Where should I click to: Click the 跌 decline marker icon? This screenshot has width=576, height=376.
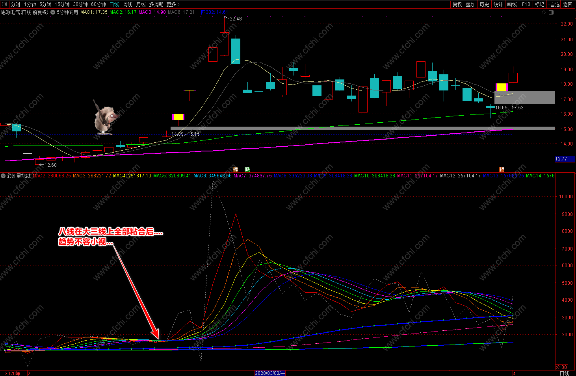[x=247, y=169]
